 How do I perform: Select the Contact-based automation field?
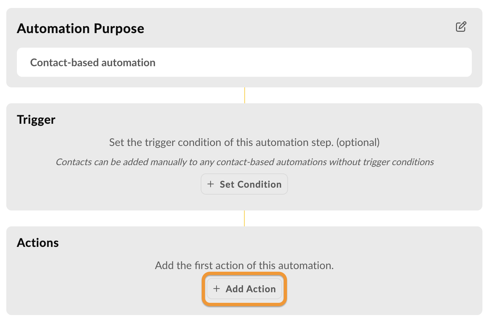click(x=244, y=62)
